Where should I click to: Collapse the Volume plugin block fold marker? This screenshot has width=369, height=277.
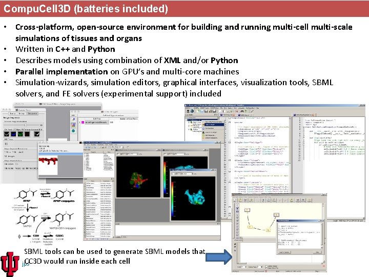(x=230, y=161)
